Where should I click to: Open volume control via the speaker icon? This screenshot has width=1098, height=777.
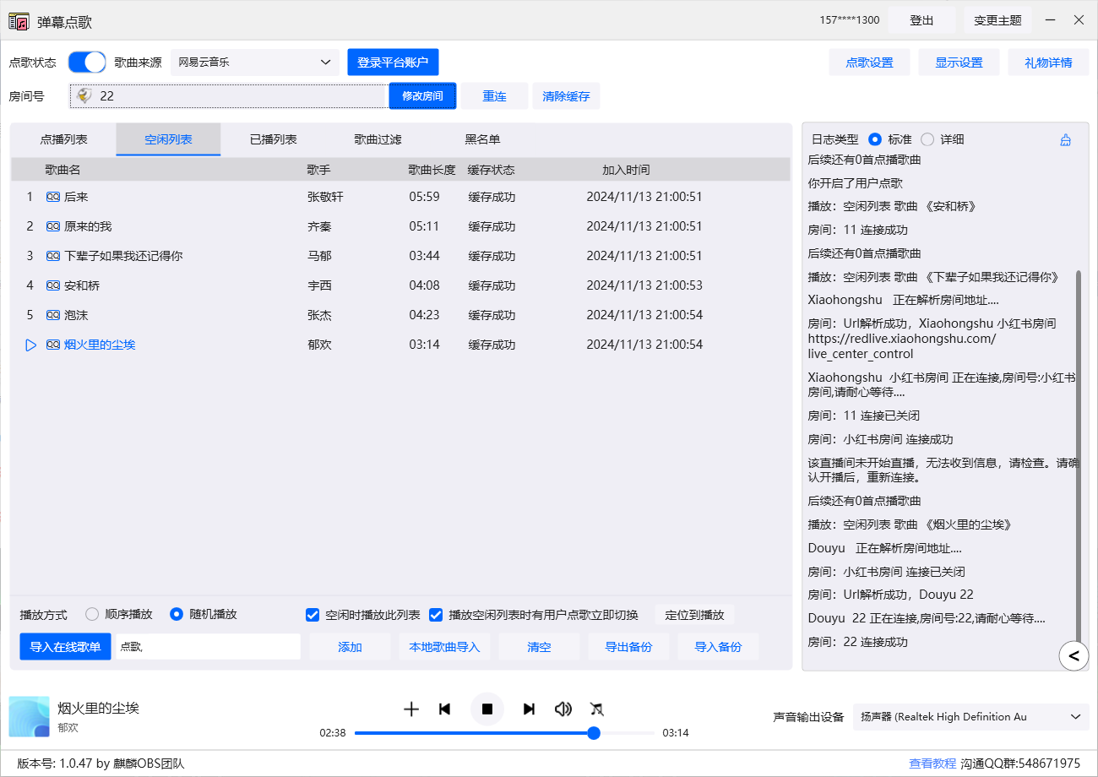pyautogui.click(x=563, y=709)
